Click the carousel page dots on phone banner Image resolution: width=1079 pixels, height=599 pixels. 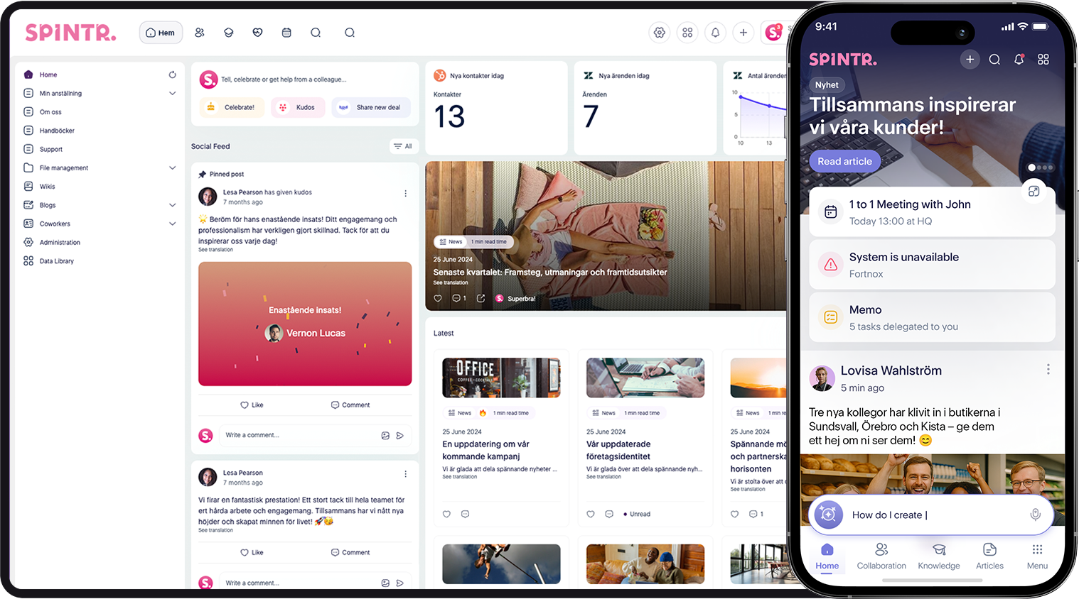1040,167
